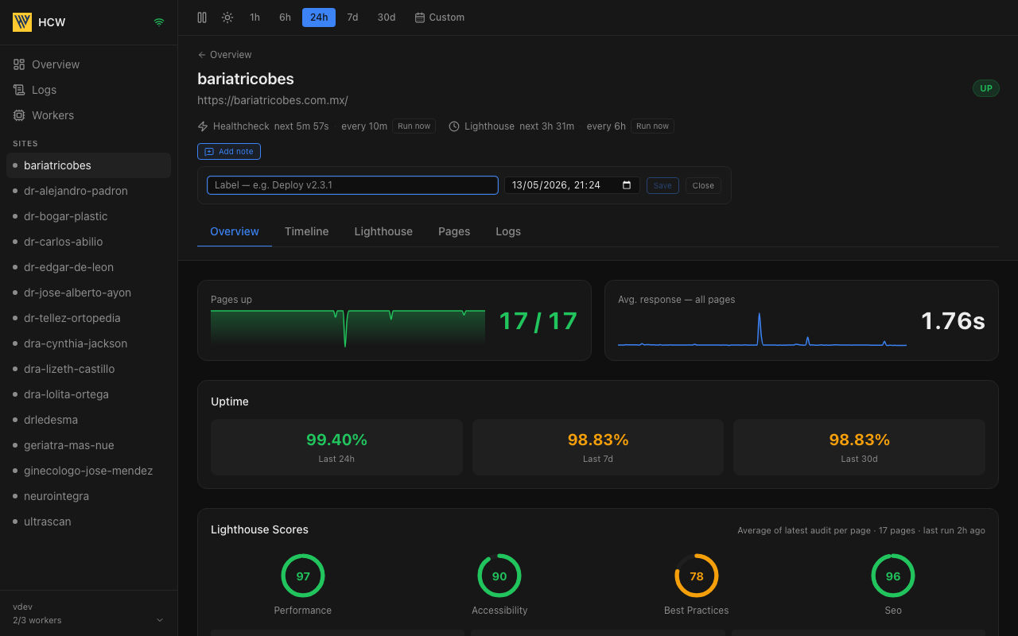Switch to the Timeline tab
Screen dimensions: 1018x636
tap(307, 231)
